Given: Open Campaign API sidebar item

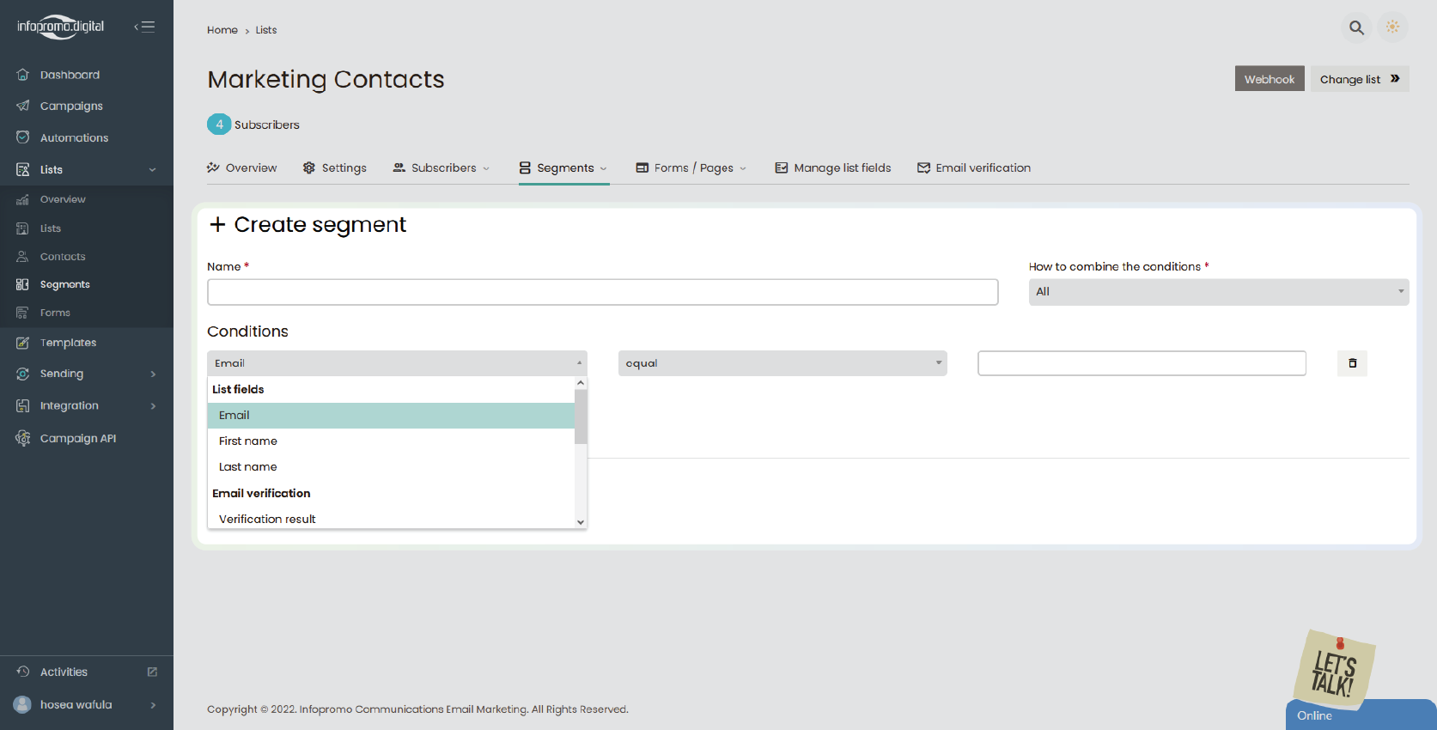Looking at the screenshot, I should pos(78,438).
